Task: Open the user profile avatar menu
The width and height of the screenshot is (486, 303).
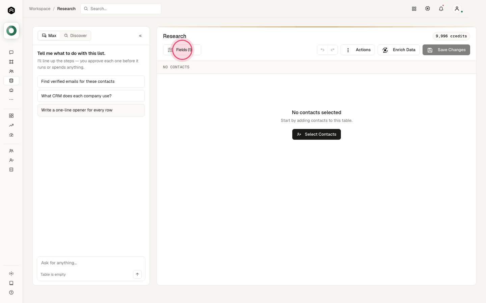Action: pyautogui.click(x=457, y=9)
